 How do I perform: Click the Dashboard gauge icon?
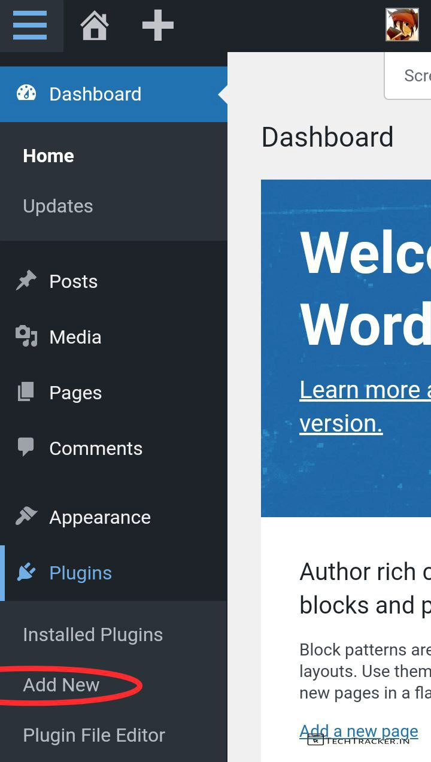tap(26, 93)
